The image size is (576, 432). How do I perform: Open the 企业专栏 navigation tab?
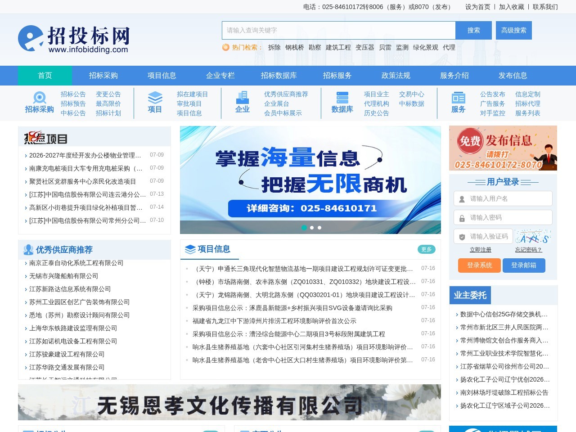(x=220, y=76)
